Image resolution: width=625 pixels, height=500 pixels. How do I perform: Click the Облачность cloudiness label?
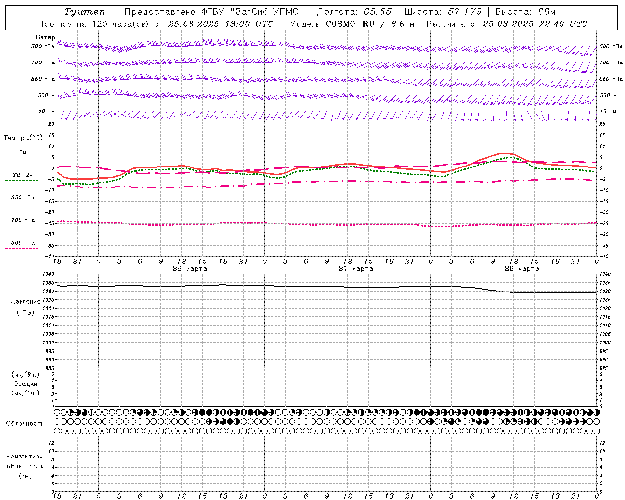tap(25, 424)
